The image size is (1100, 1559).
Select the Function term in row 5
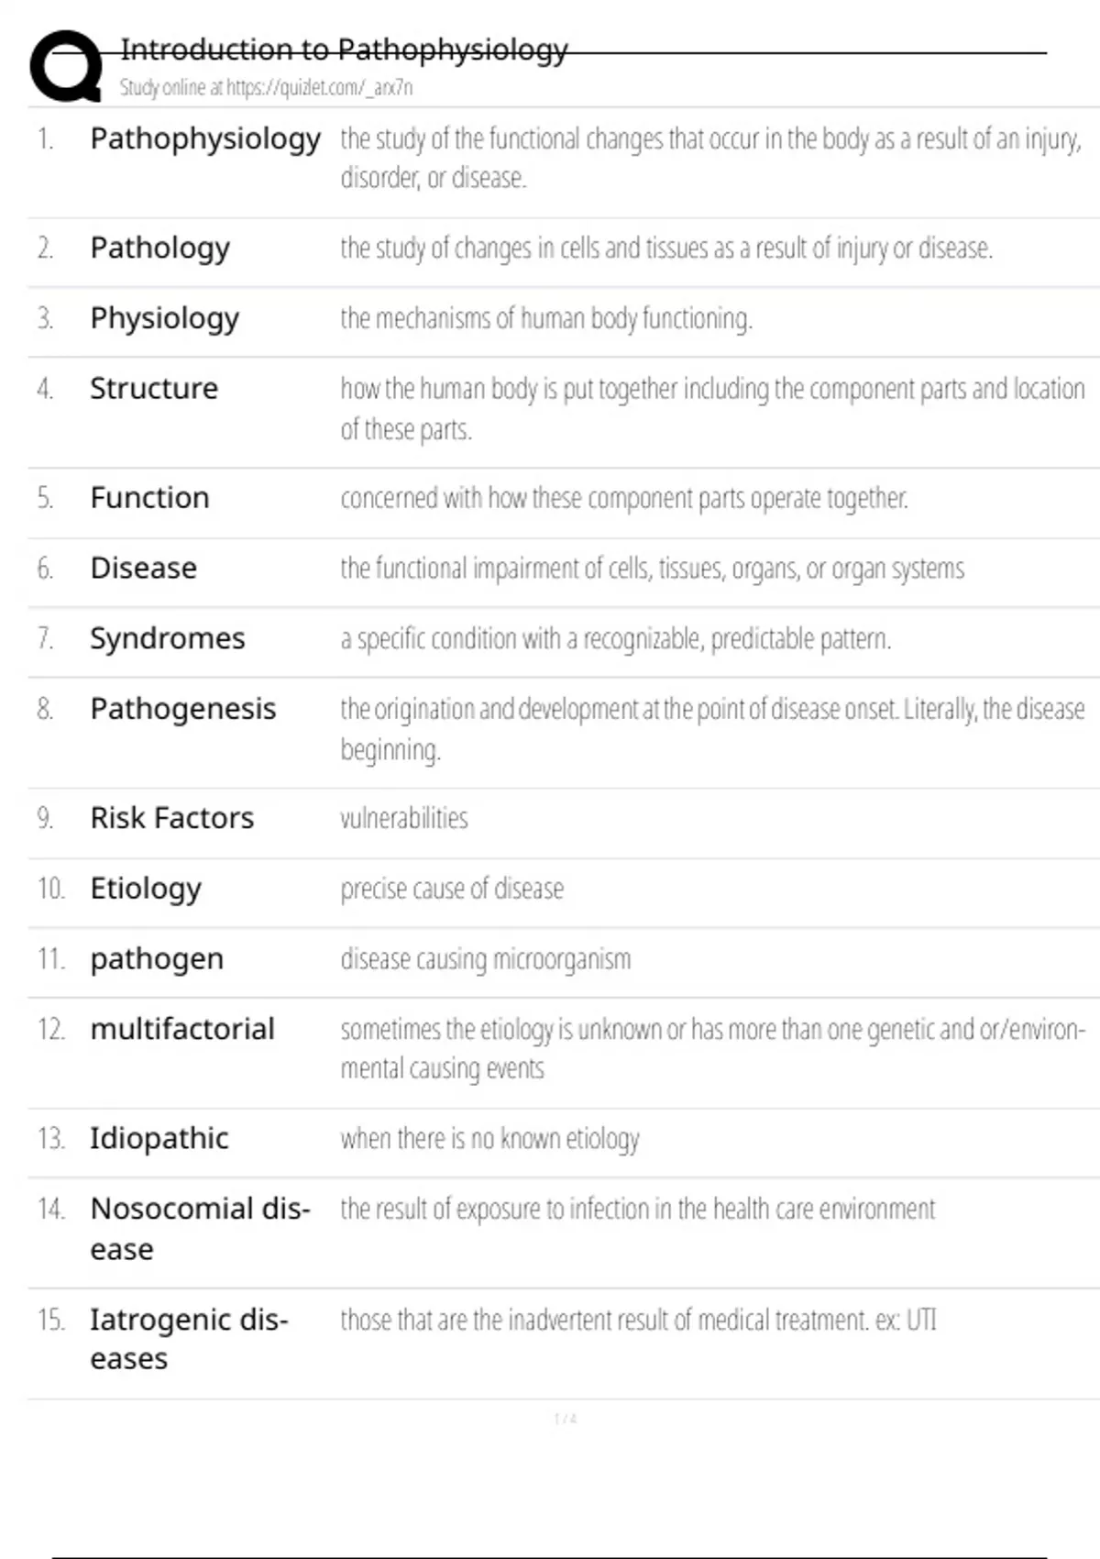coord(149,498)
